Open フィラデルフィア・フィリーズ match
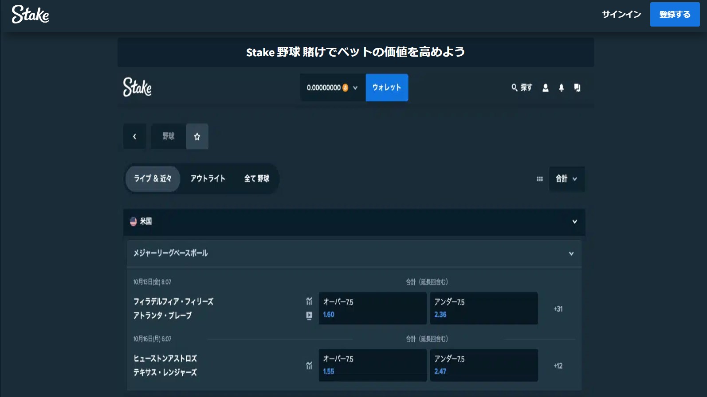707x397 pixels. click(173, 301)
